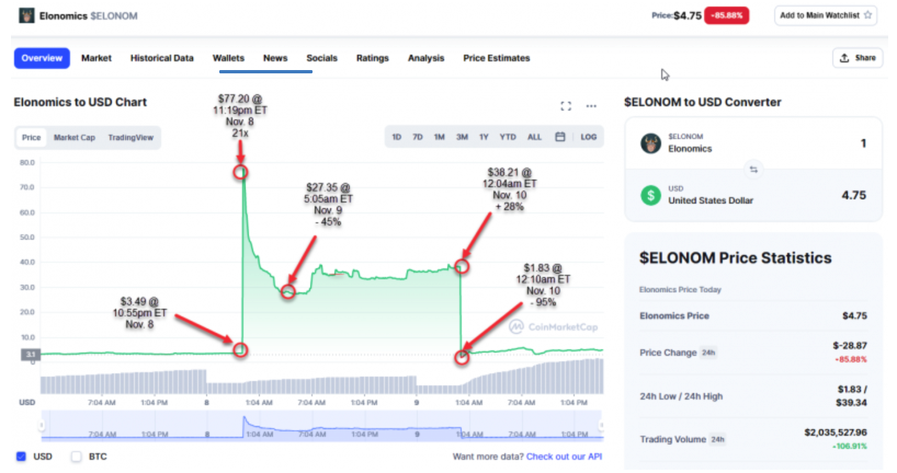Select the 7D time range

coord(417,137)
